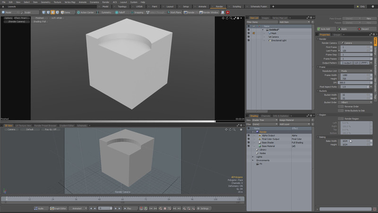378x213 pixels.
Task: Open the Resolution Unit dropdown
Action: 356,71
